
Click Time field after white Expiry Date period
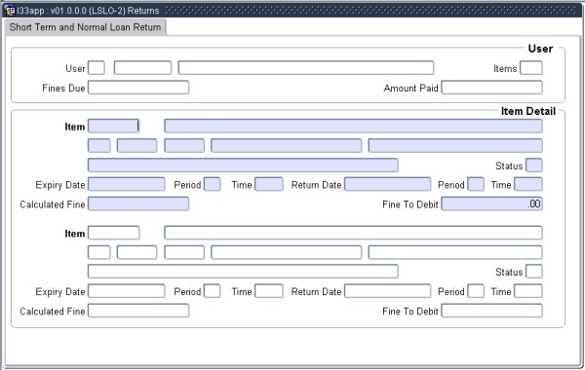click(x=269, y=291)
